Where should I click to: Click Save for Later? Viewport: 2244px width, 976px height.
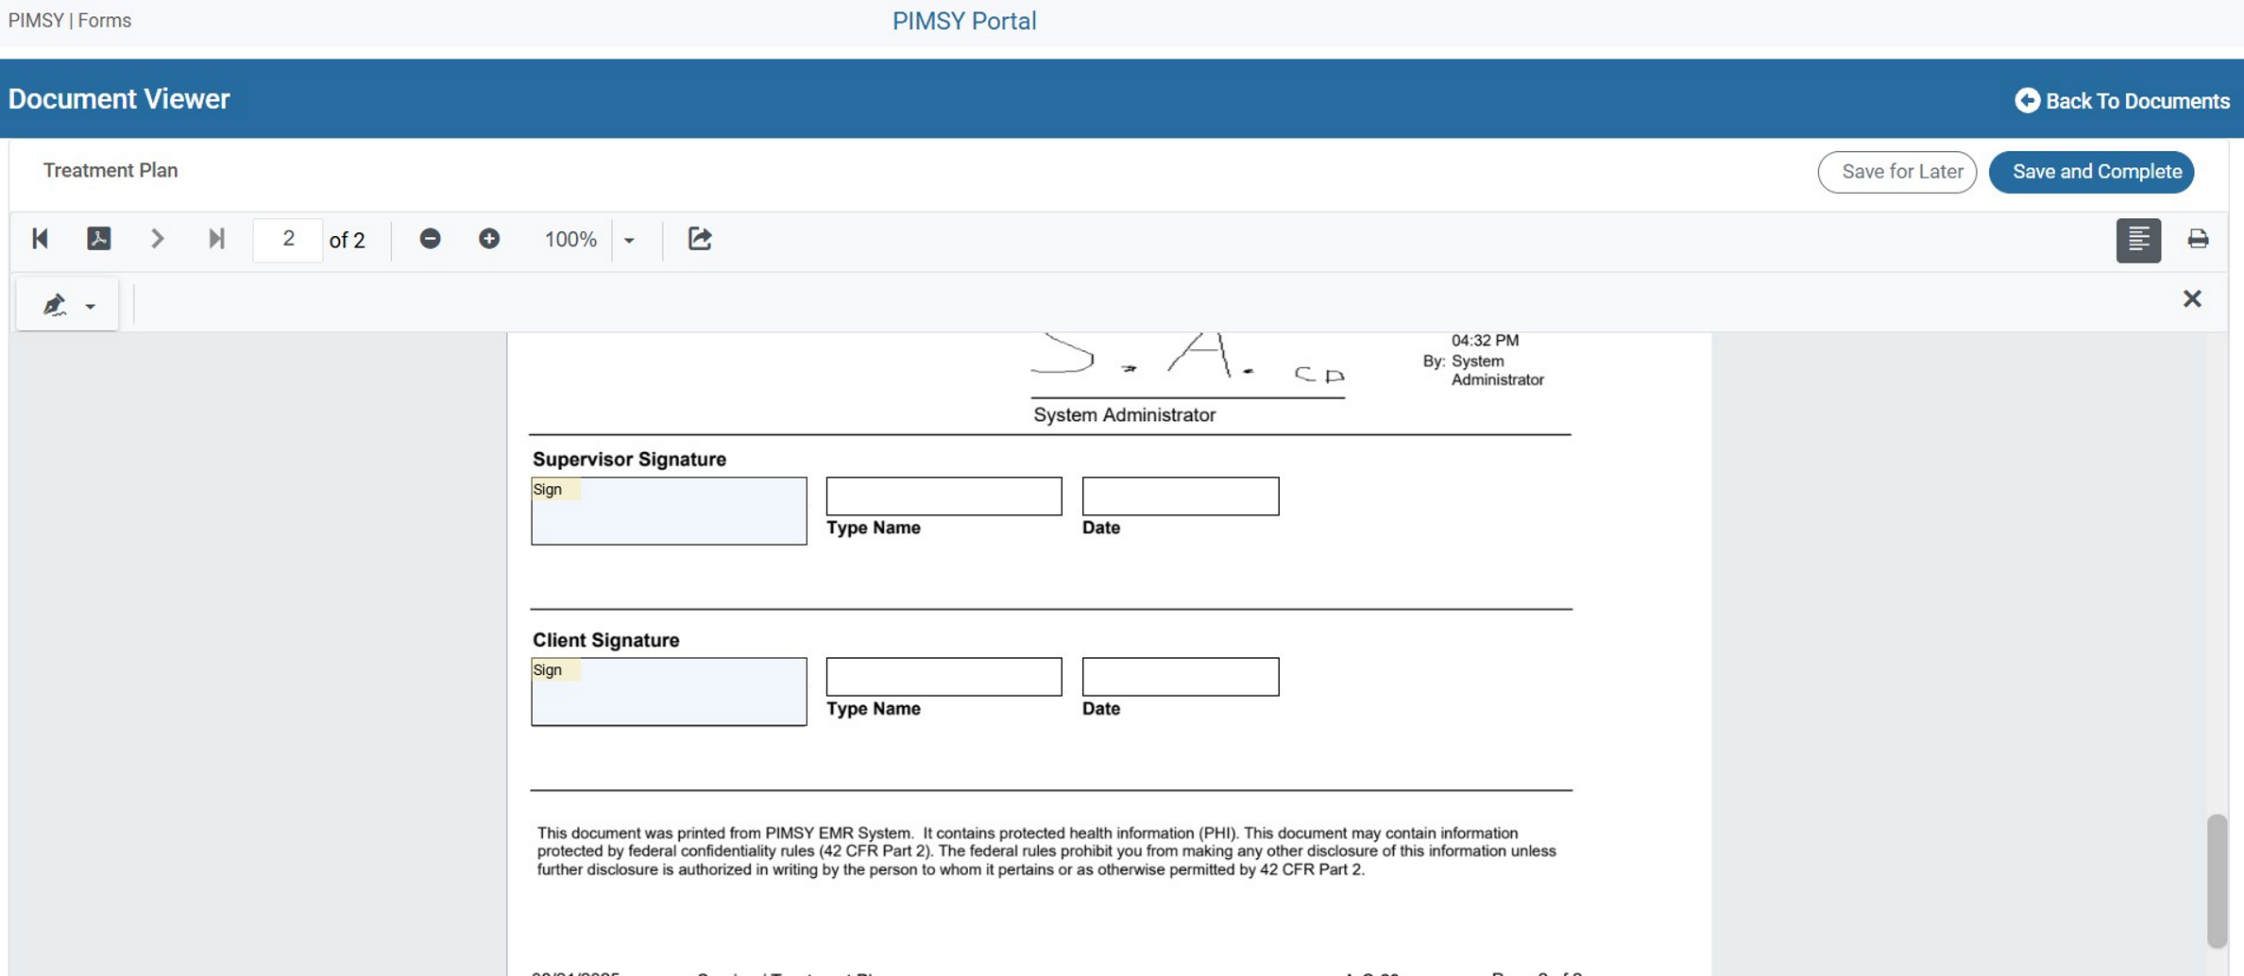point(1896,172)
